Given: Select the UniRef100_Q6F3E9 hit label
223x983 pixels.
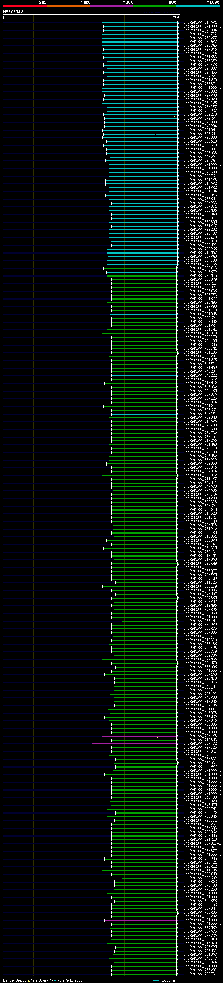Looking at the screenshot, I should pyautogui.click(x=200, y=61).
